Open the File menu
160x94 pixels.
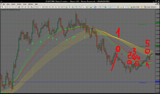pos(4,4)
